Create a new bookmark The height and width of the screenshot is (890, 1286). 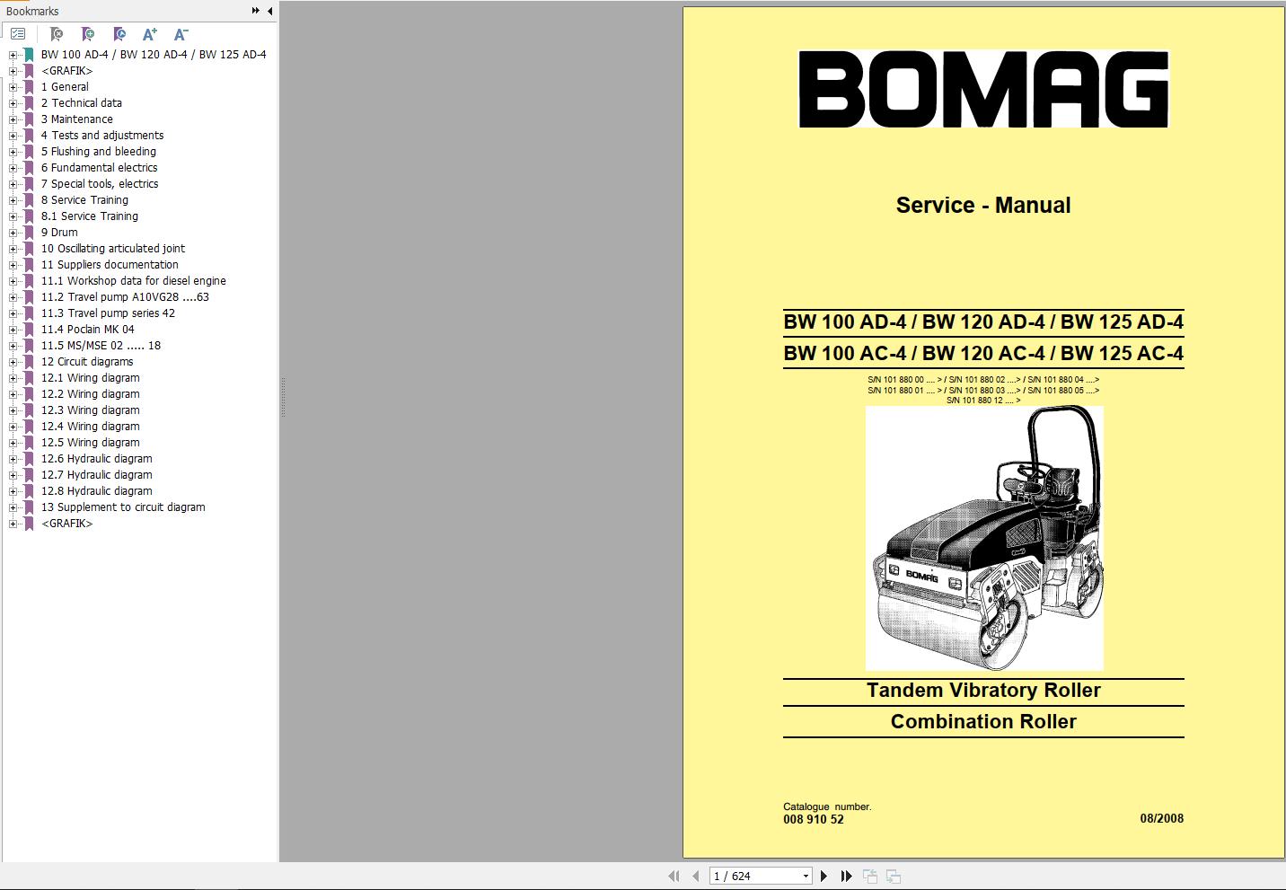(87, 33)
